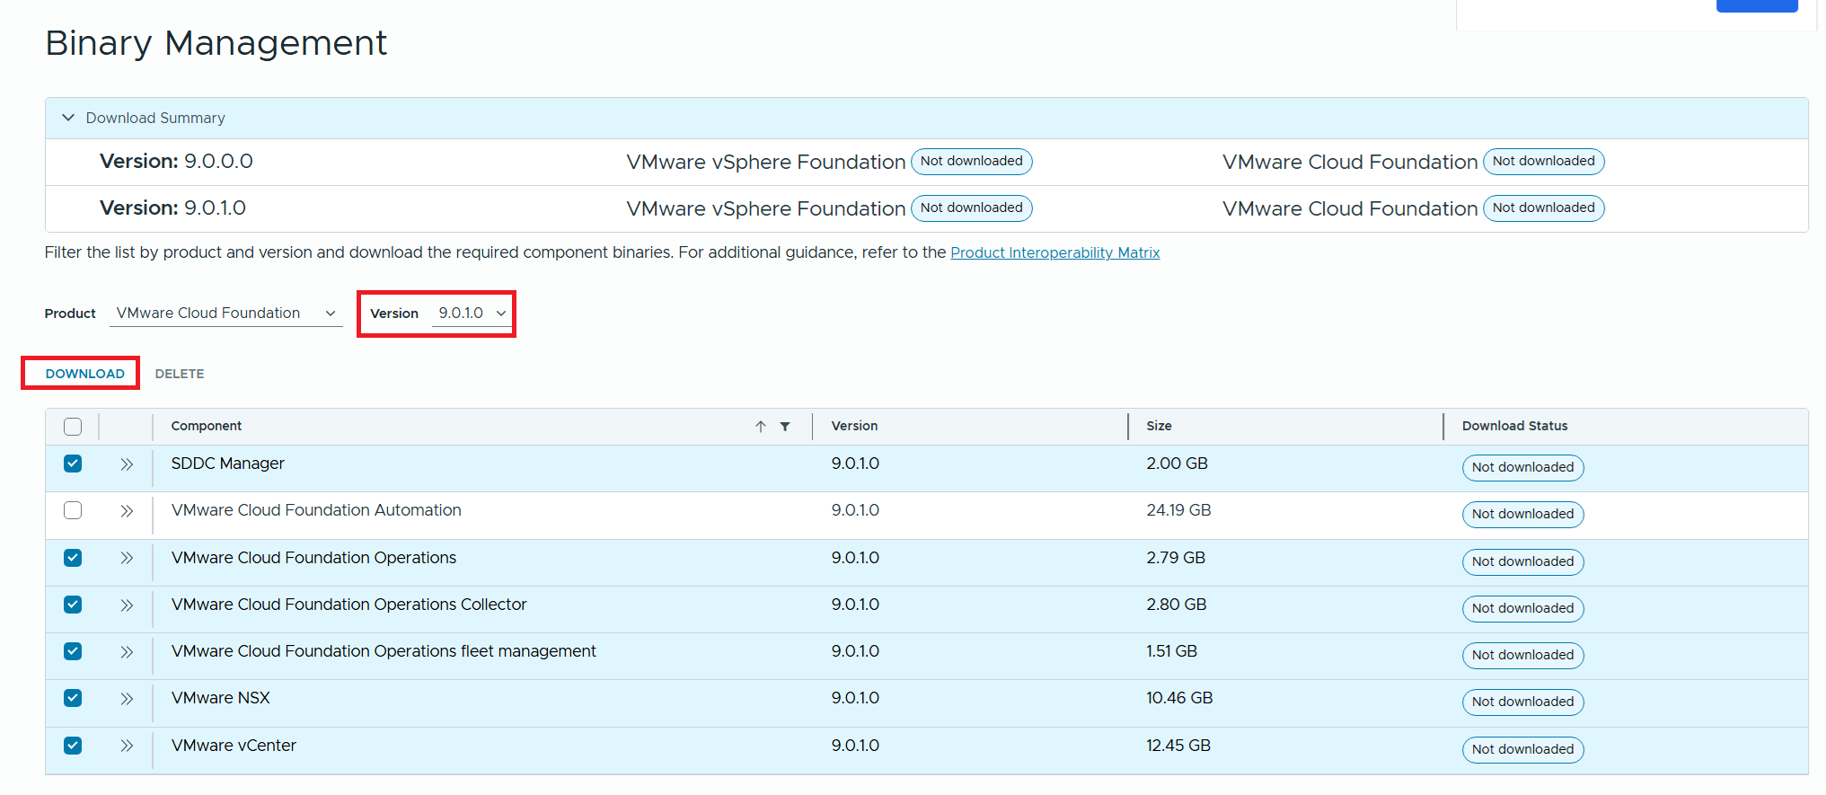Click the DOWNLOAD button
The width and height of the screenshot is (1826, 795).
[84, 374]
